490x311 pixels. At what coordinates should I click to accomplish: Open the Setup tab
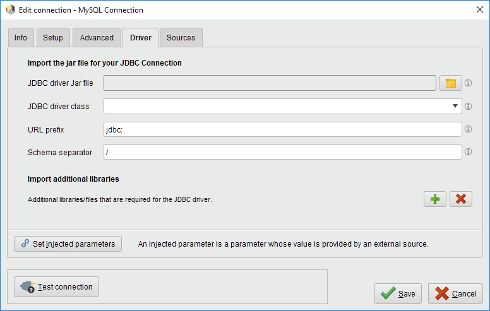[53, 38]
